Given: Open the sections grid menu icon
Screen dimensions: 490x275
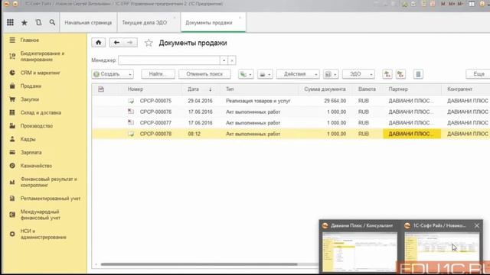Looking at the screenshot, I should point(10,22).
